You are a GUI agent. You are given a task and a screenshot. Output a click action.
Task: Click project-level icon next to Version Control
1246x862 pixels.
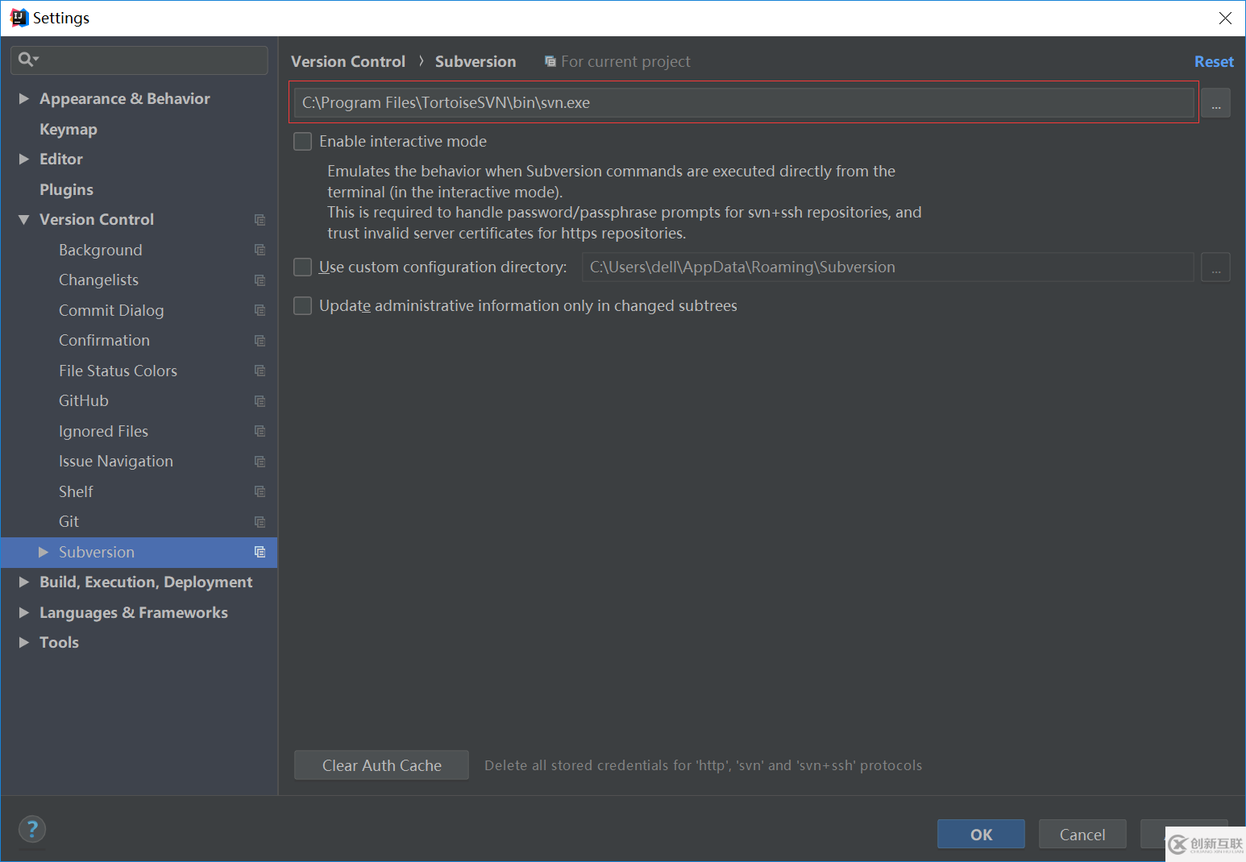[x=260, y=220]
